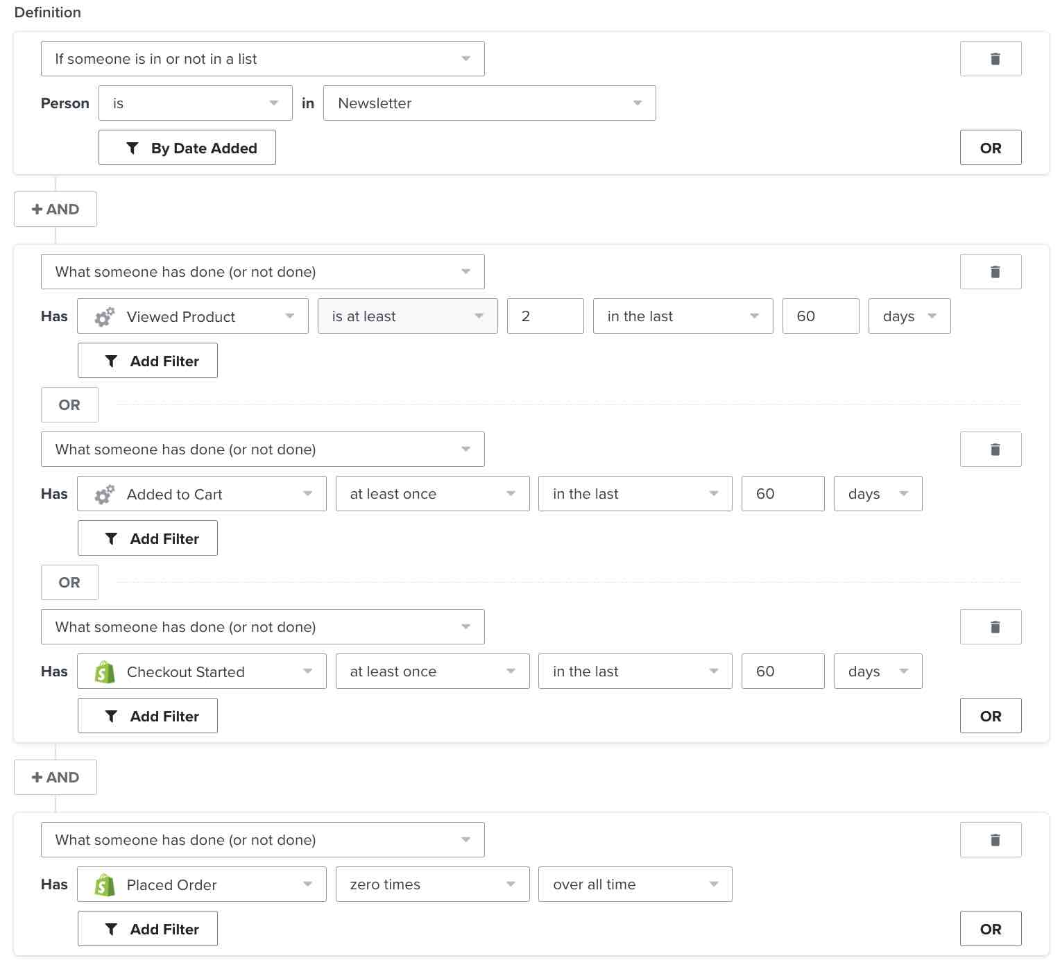Change the 'over all time' timeframe dropdown
This screenshot has height=967, width=1060.
click(635, 884)
